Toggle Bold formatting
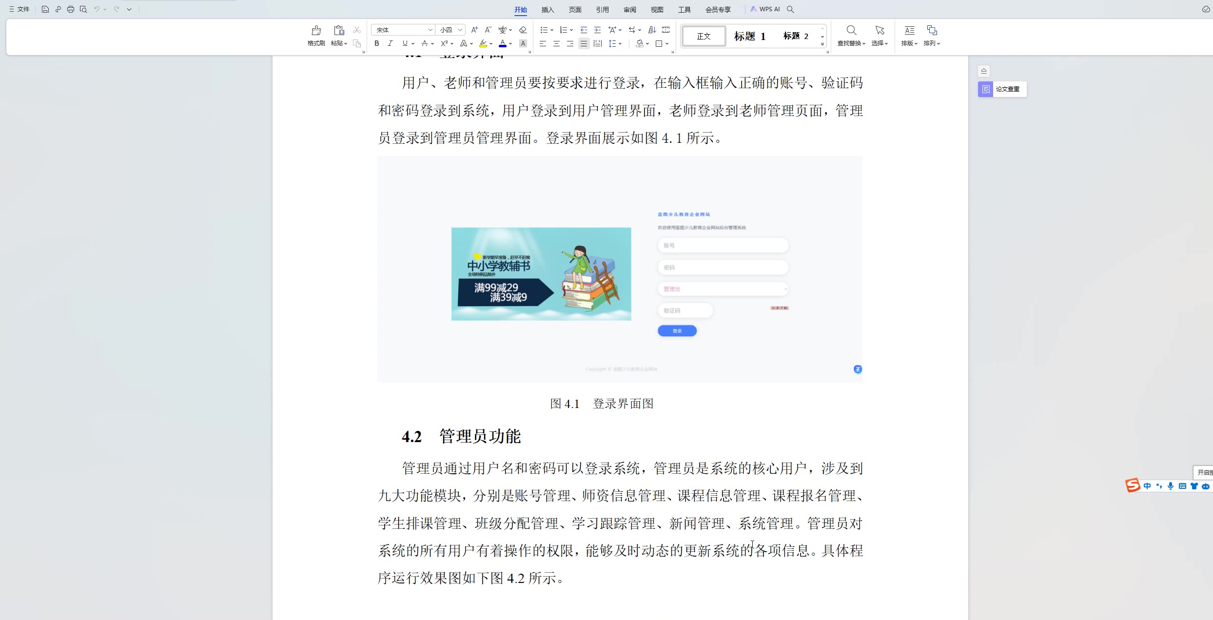 tap(376, 43)
